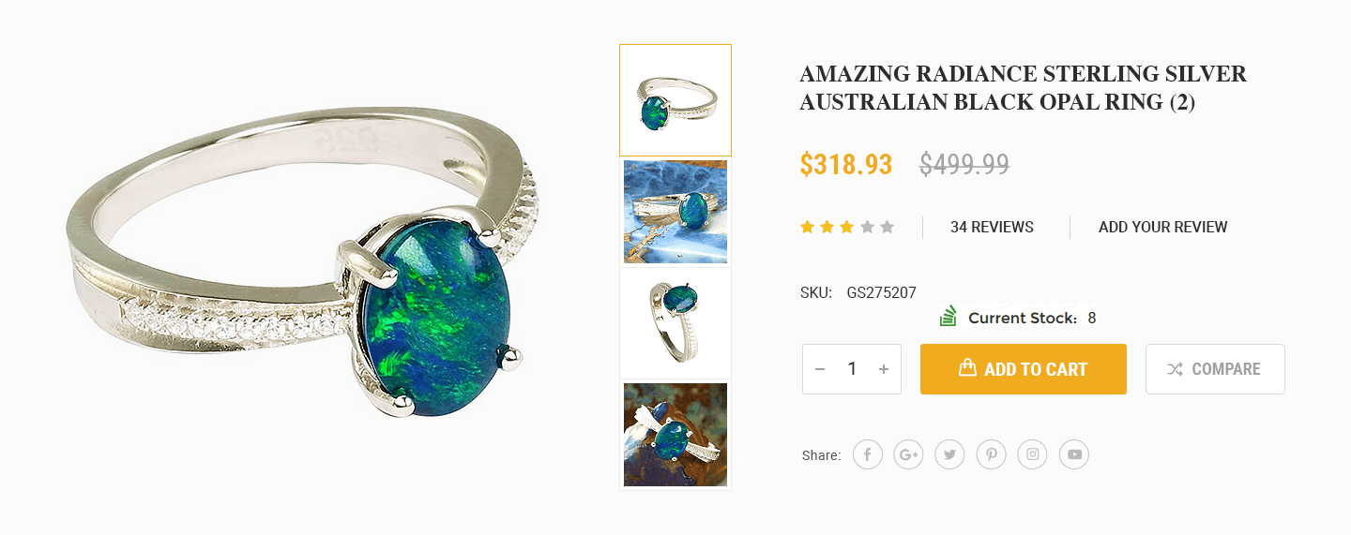Select fourth thumbnail with brown rock background
Viewport: 1351px width, 535px height.
coord(675,435)
